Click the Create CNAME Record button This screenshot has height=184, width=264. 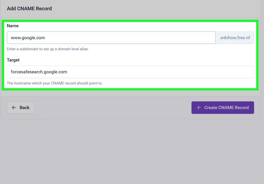[x=223, y=108]
